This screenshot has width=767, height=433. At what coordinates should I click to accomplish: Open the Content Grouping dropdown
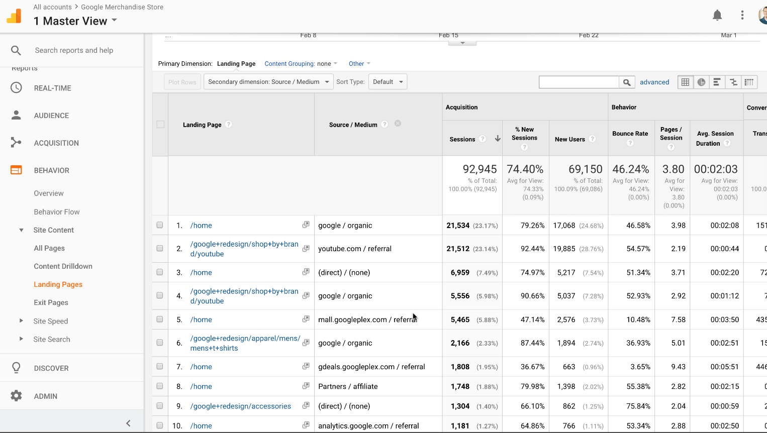(x=301, y=64)
